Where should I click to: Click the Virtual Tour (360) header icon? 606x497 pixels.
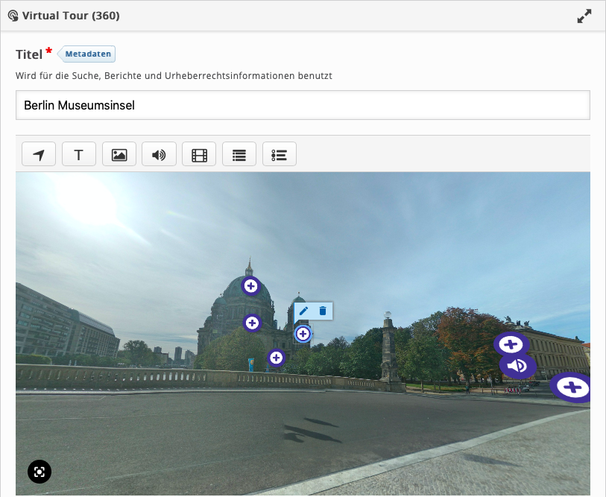(13, 16)
